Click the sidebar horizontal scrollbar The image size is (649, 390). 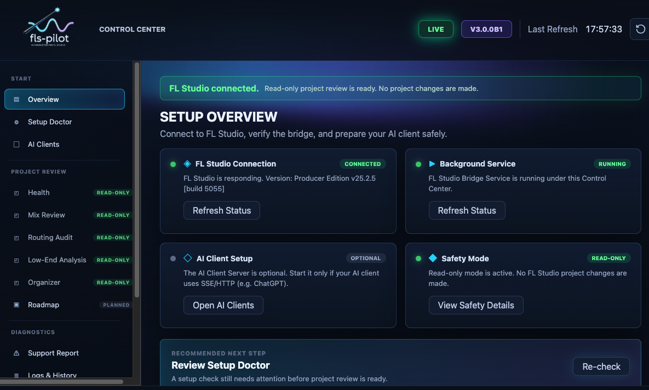(62, 381)
